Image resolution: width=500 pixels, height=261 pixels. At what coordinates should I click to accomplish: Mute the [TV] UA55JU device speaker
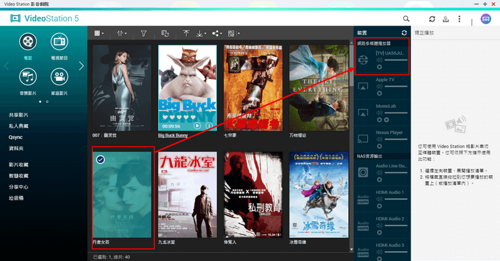tap(379, 60)
